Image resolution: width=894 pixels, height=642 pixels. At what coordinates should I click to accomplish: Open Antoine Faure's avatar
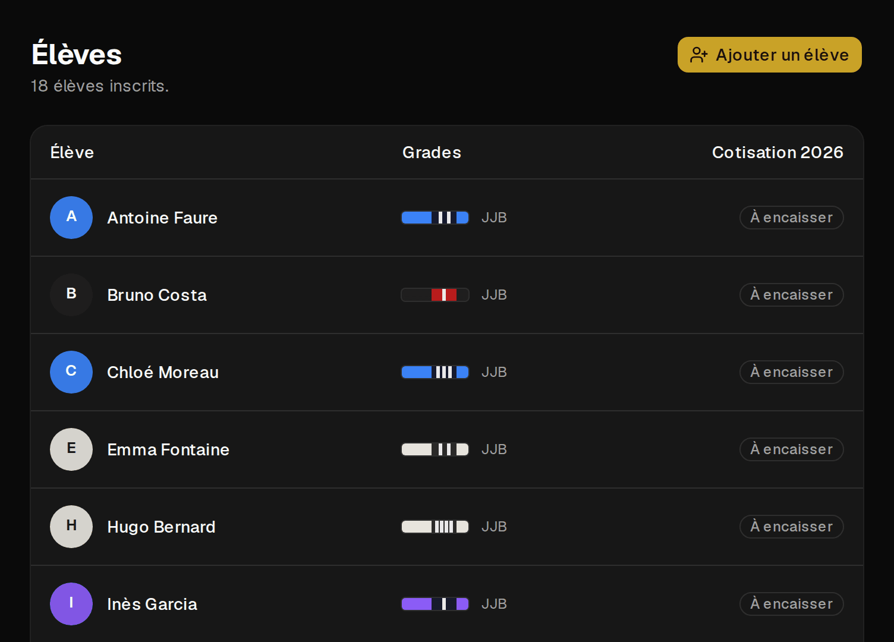[71, 218]
